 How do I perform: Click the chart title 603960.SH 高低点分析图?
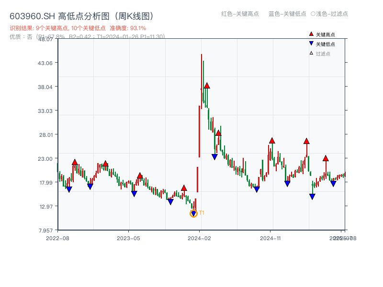pos(81,15)
